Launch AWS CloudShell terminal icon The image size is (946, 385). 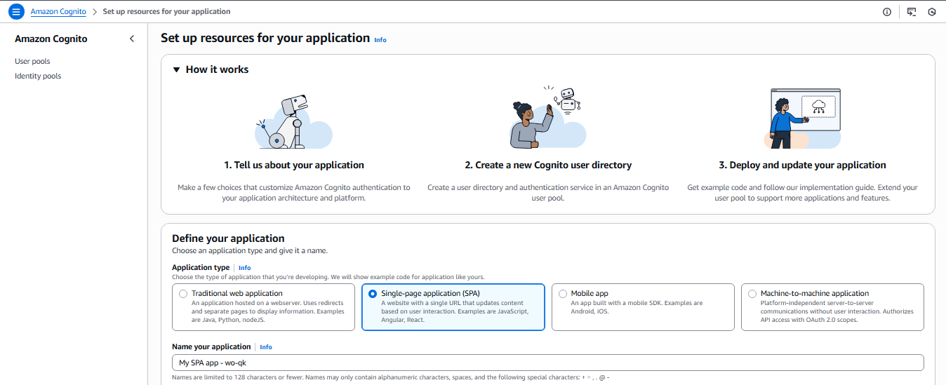[x=912, y=12]
